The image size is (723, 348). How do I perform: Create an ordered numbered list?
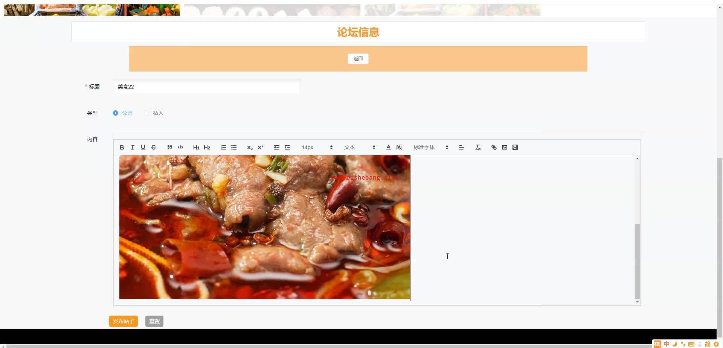(x=223, y=147)
